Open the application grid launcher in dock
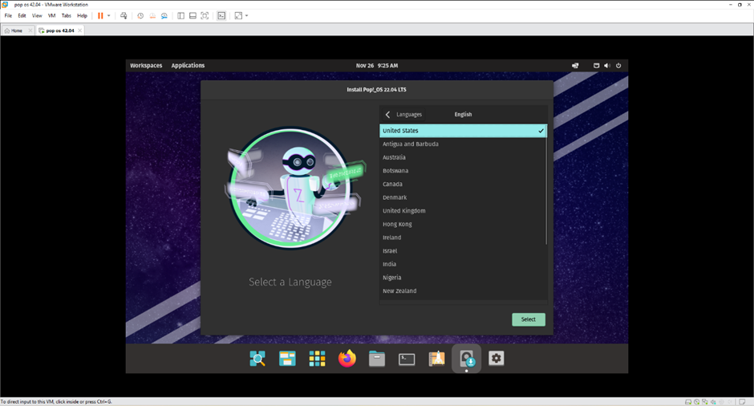This screenshot has height=406, width=754. pyautogui.click(x=317, y=359)
